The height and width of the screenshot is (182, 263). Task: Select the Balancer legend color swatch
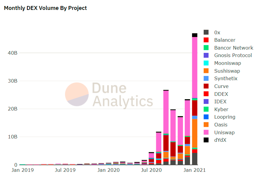click(206, 40)
